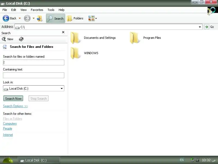
Task: Open the Back history dropdown arrow
Action: tap(20, 18)
